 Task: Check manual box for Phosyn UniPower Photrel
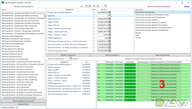pos(93,35)
